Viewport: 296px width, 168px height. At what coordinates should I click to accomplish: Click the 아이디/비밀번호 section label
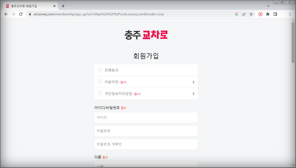click(x=107, y=108)
